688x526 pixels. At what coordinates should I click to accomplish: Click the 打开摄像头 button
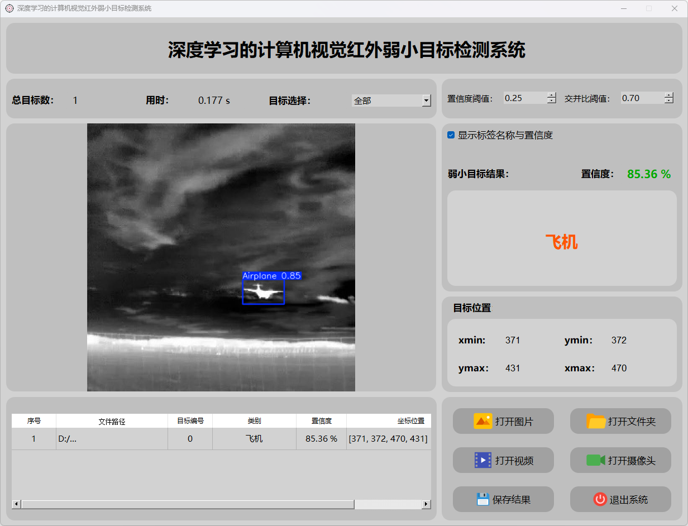click(620, 460)
